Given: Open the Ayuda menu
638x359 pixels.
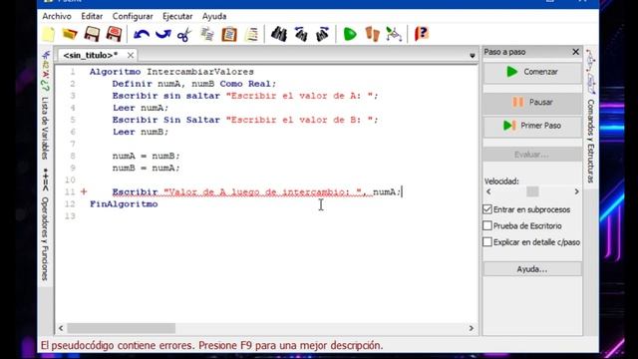Looking at the screenshot, I should click(x=214, y=16).
